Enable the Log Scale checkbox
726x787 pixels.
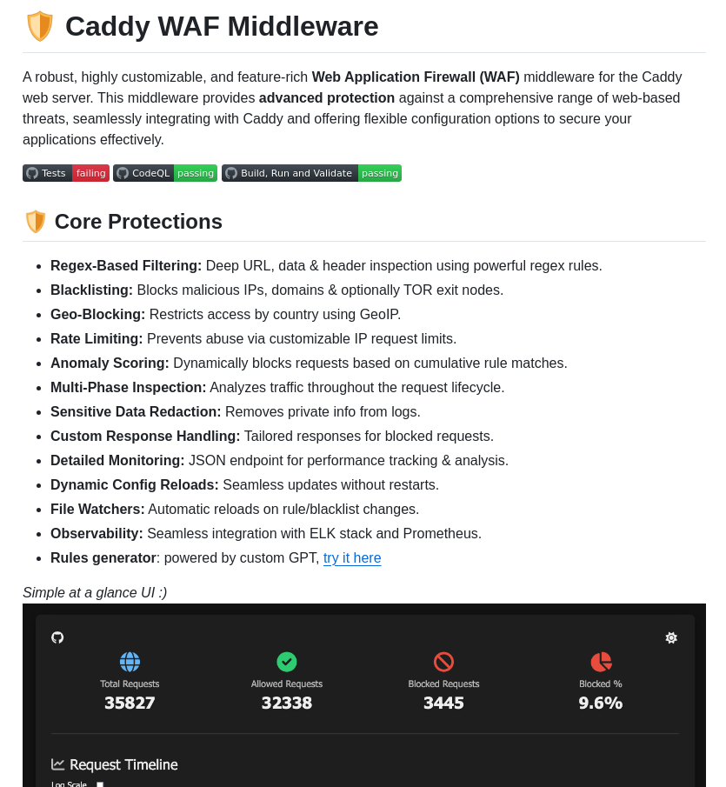click(x=98, y=783)
